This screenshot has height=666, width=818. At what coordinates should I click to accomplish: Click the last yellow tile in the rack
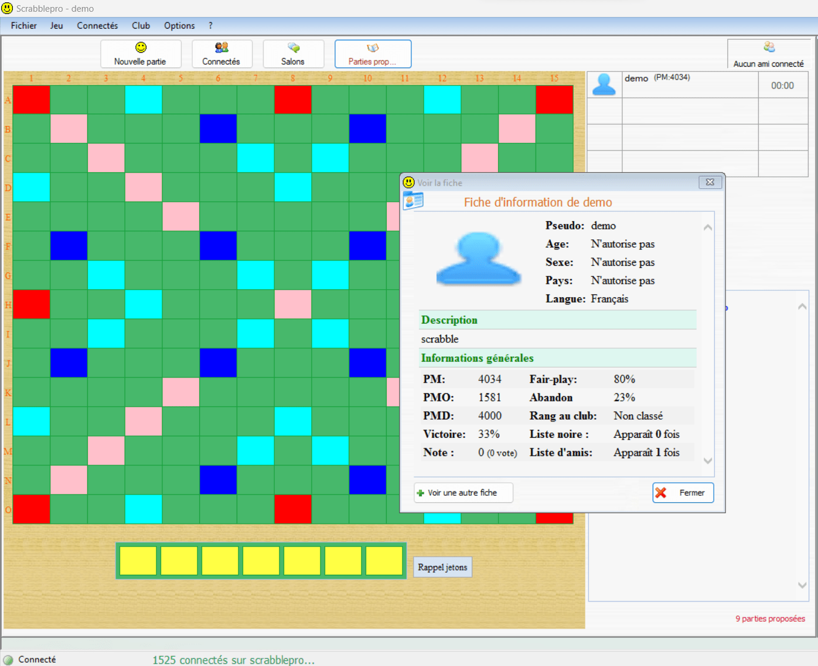(384, 561)
